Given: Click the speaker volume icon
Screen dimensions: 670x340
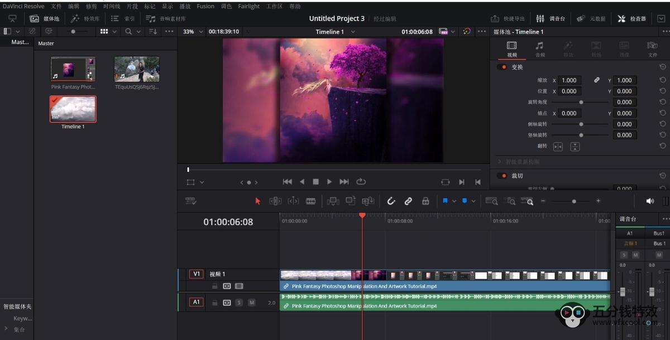Looking at the screenshot, I should coord(650,201).
